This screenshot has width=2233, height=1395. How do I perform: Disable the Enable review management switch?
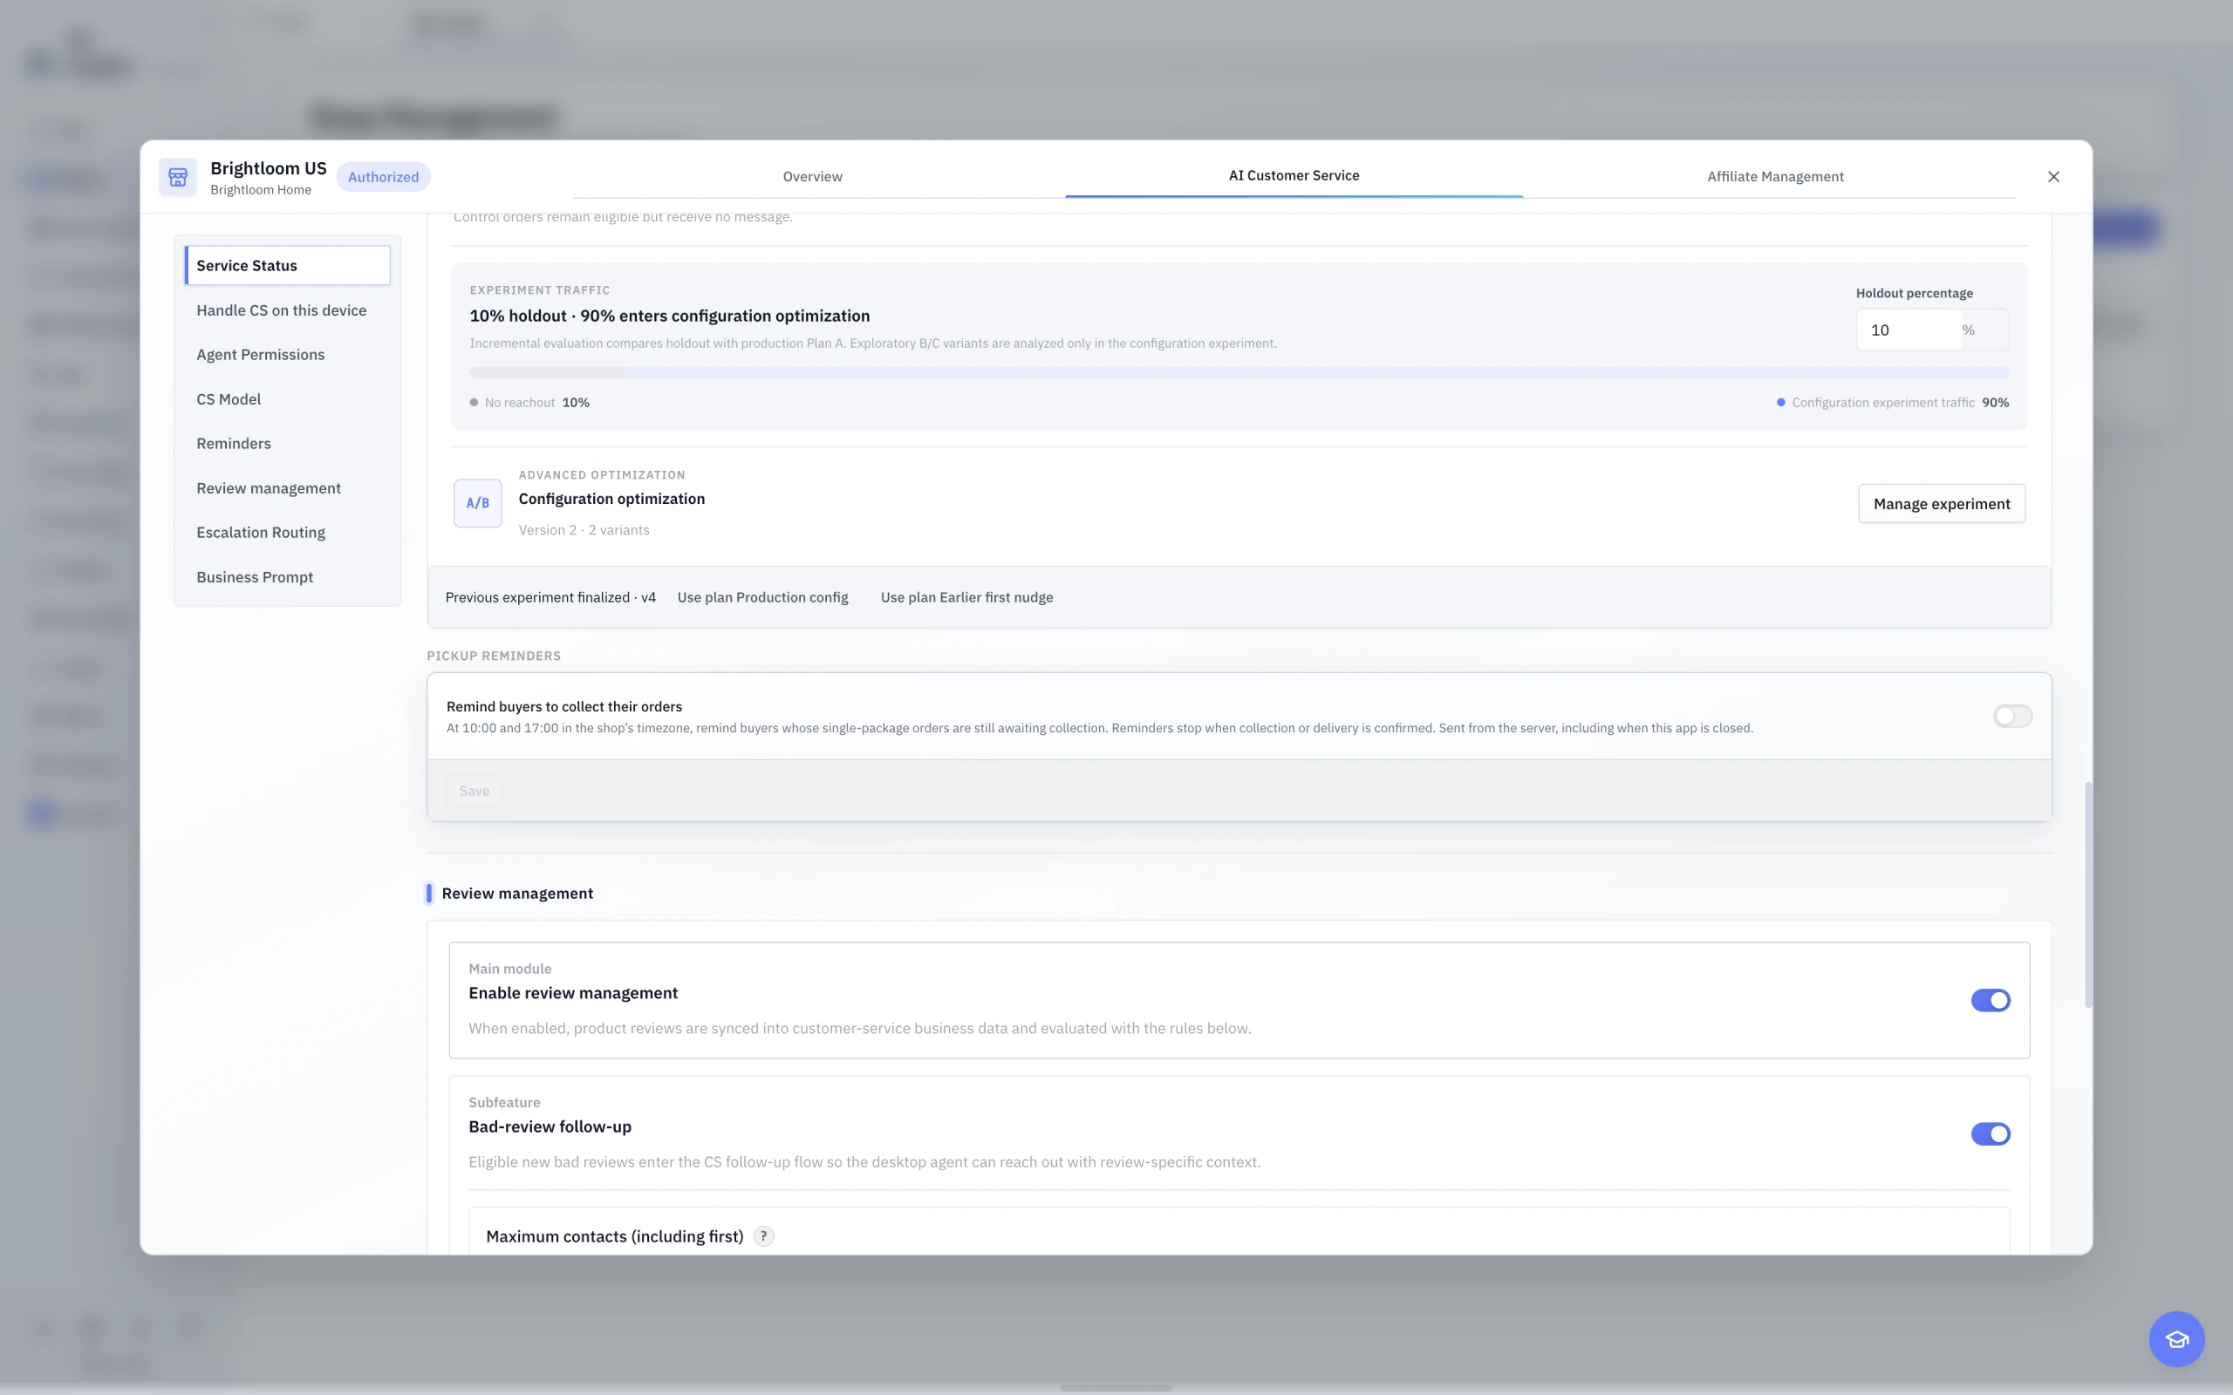(1991, 1000)
